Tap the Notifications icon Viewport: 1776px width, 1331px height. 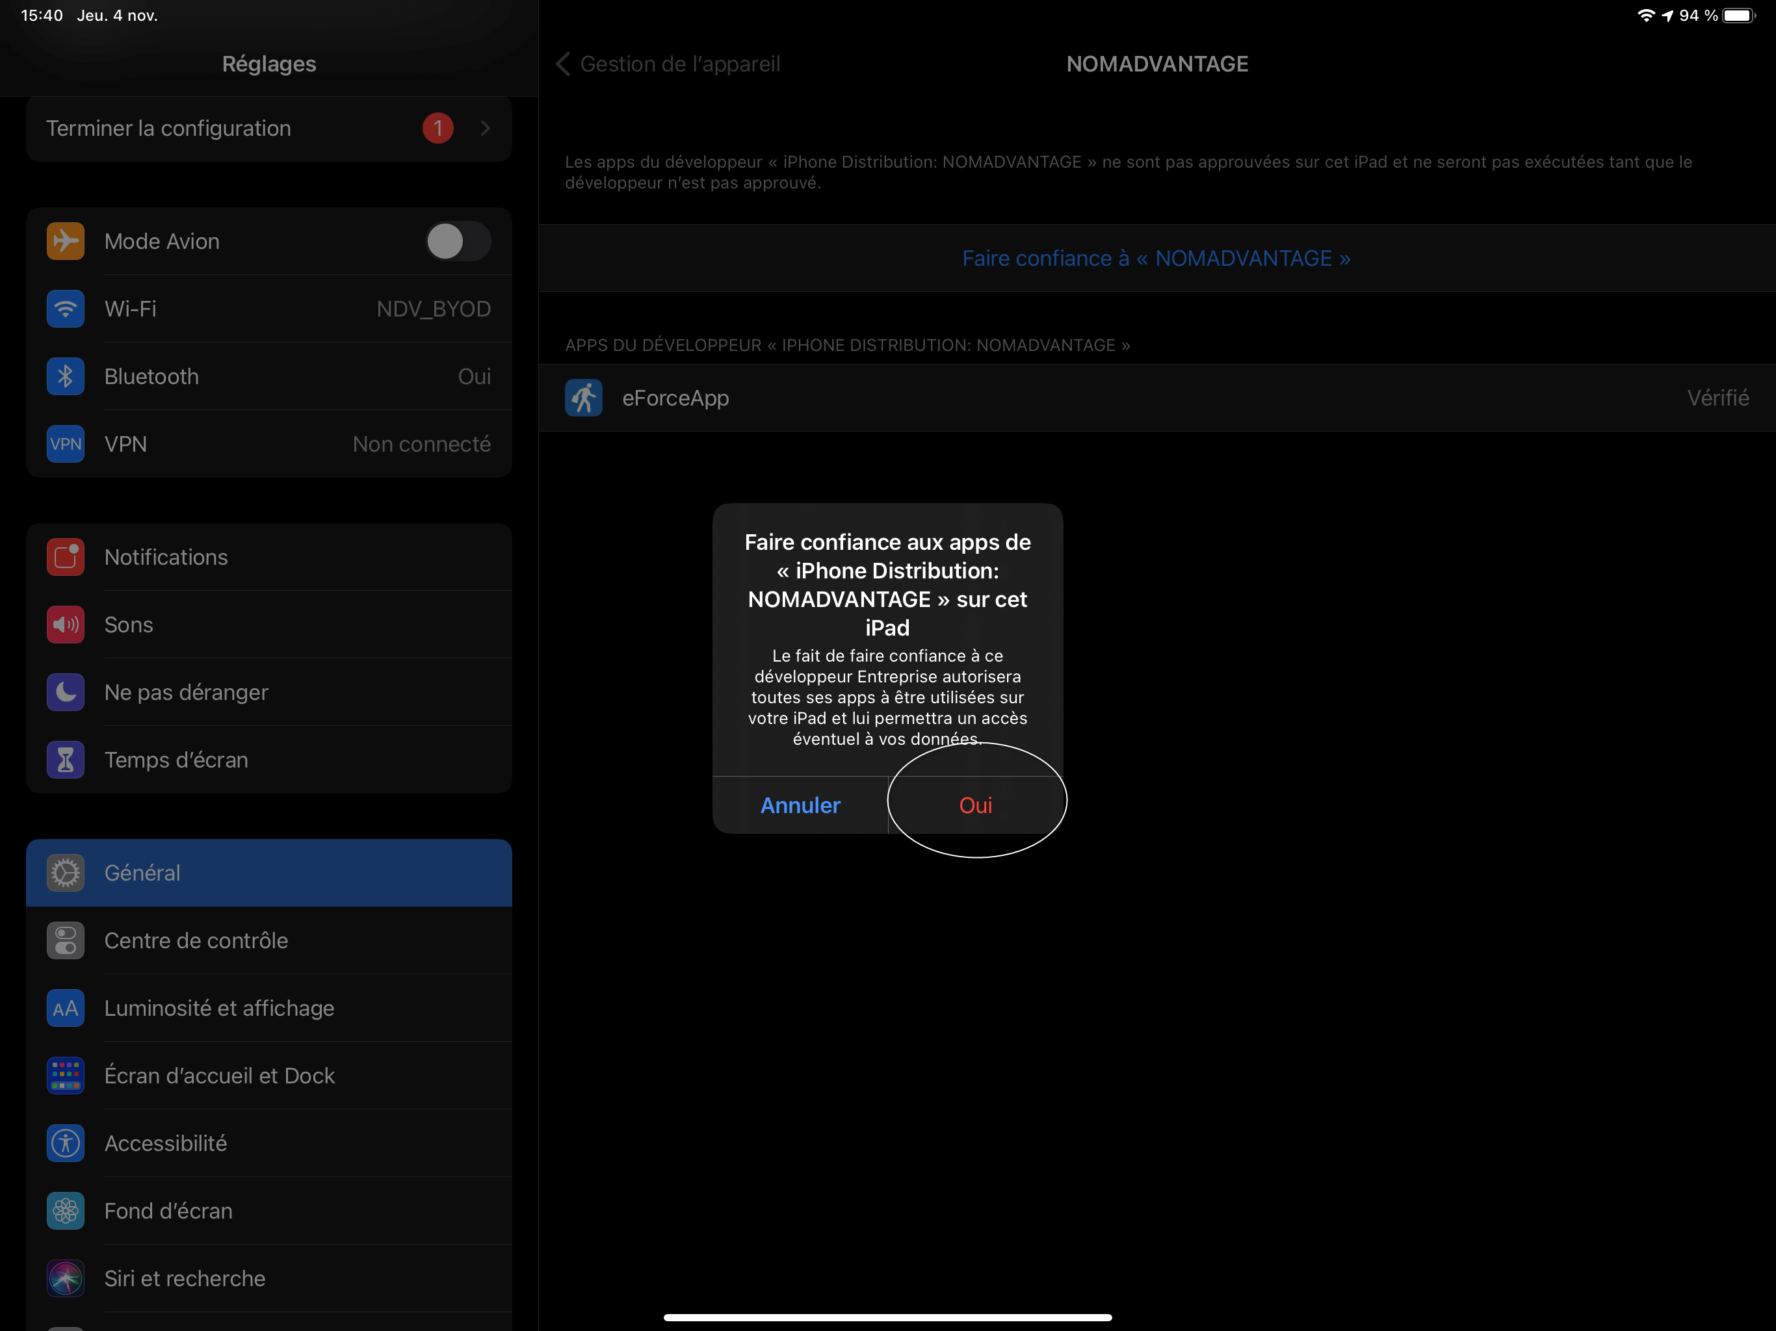(66, 557)
